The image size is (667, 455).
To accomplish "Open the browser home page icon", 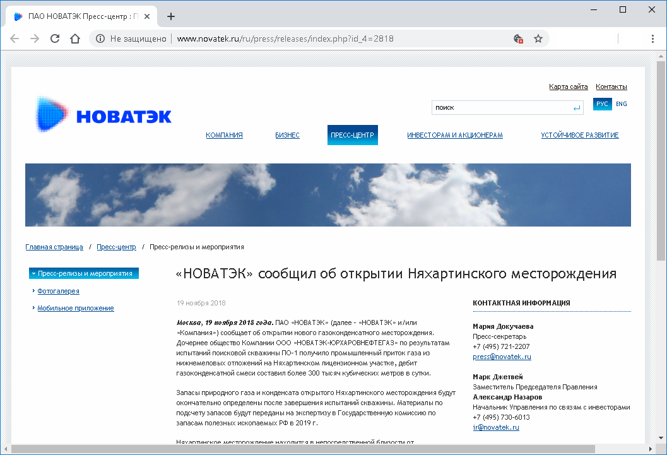I will pos(75,38).
